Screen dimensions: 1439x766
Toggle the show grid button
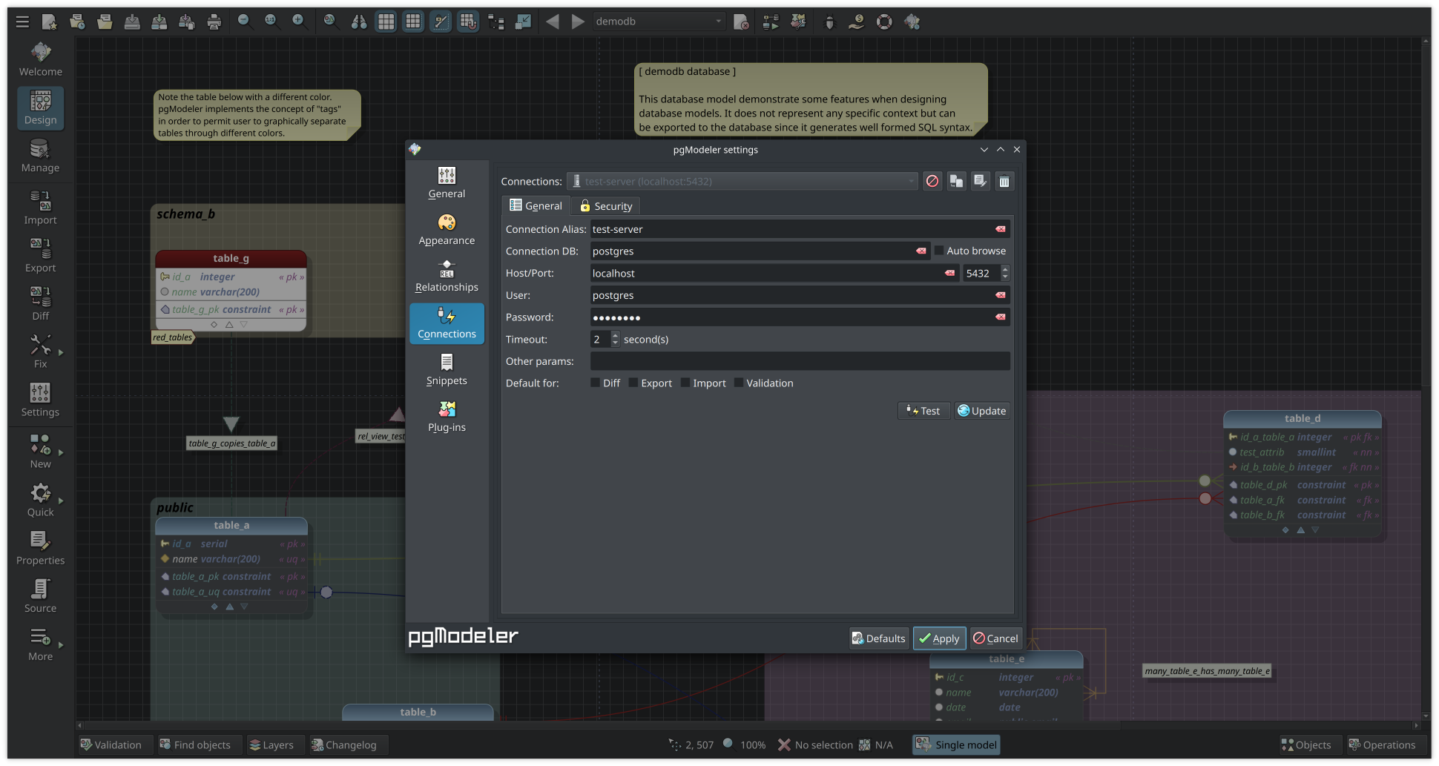click(386, 22)
